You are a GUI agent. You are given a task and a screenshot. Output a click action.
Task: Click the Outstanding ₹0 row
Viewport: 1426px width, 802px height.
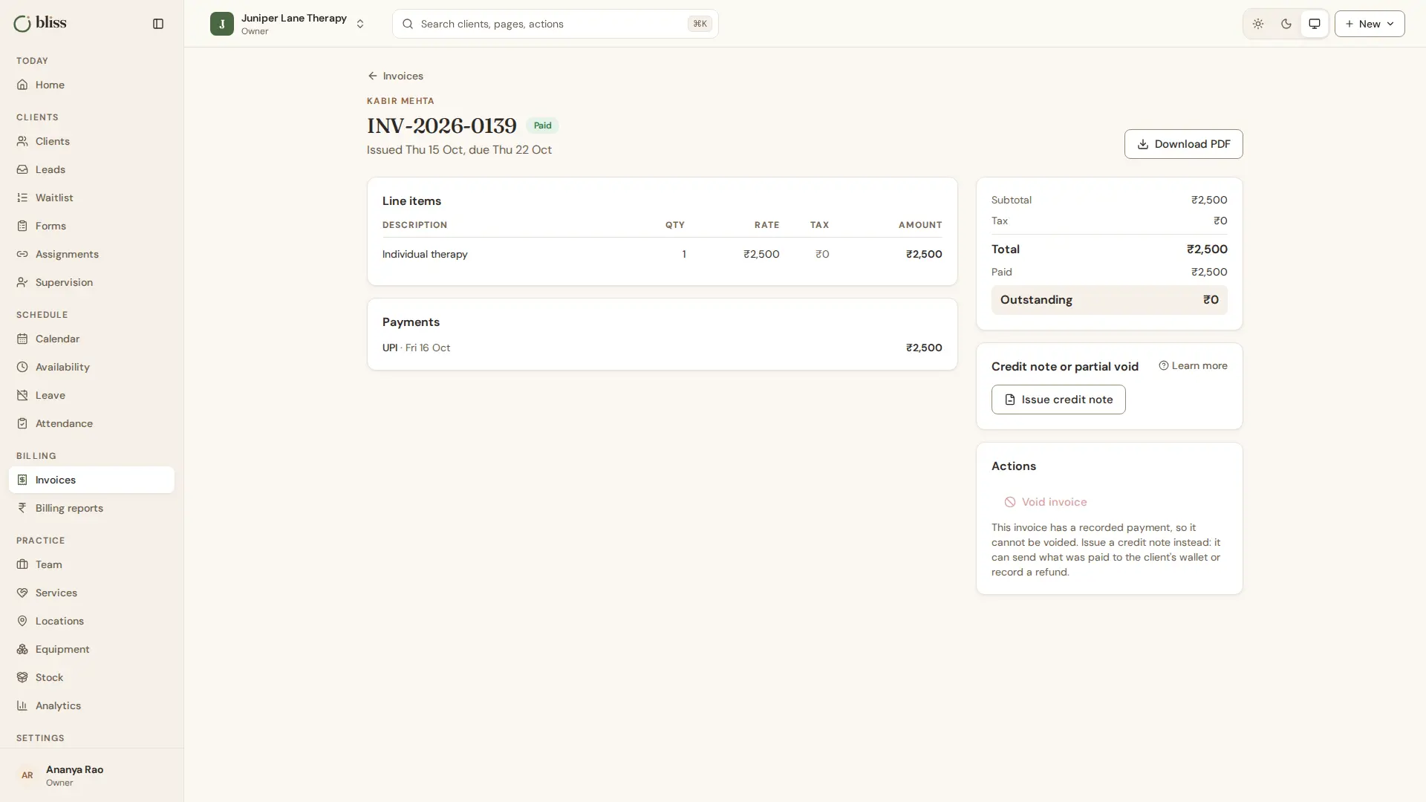(1109, 300)
